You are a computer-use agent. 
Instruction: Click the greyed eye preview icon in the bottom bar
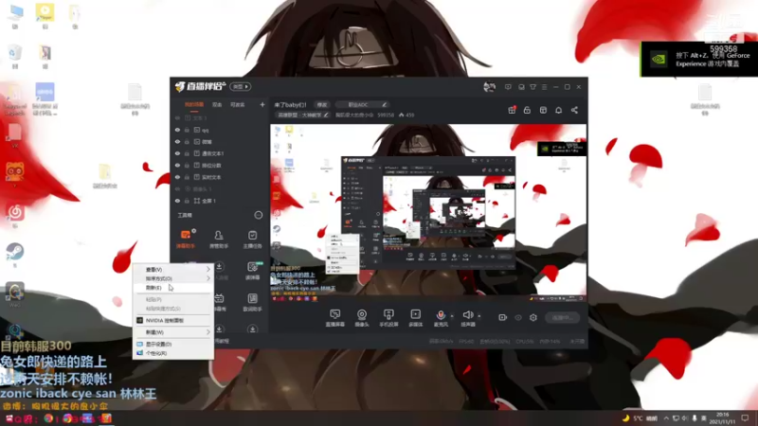(518, 317)
